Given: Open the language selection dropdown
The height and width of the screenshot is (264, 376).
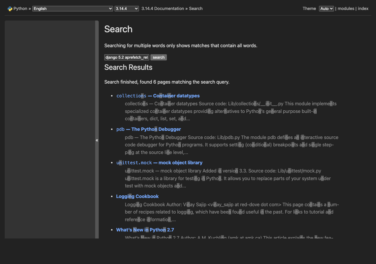Looking at the screenshot, I should pos(72,9).
